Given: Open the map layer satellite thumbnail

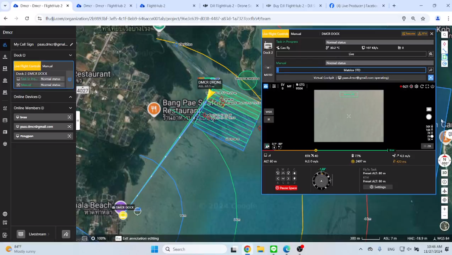Looking at the screenshot, I should [x=444, y=226].
